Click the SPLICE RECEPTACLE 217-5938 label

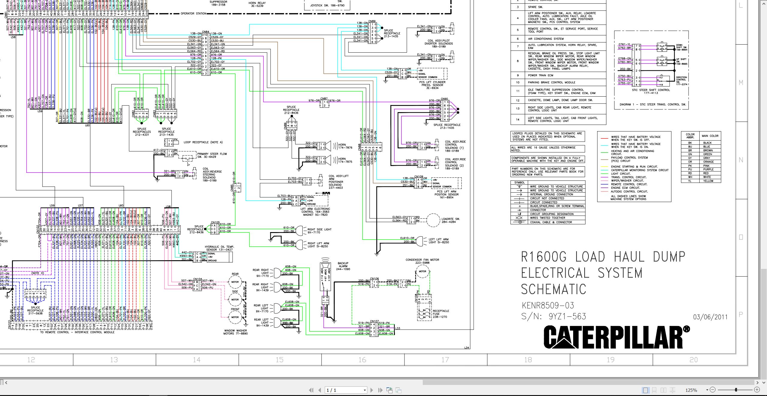pyautogui.click(x=35, y=310)
